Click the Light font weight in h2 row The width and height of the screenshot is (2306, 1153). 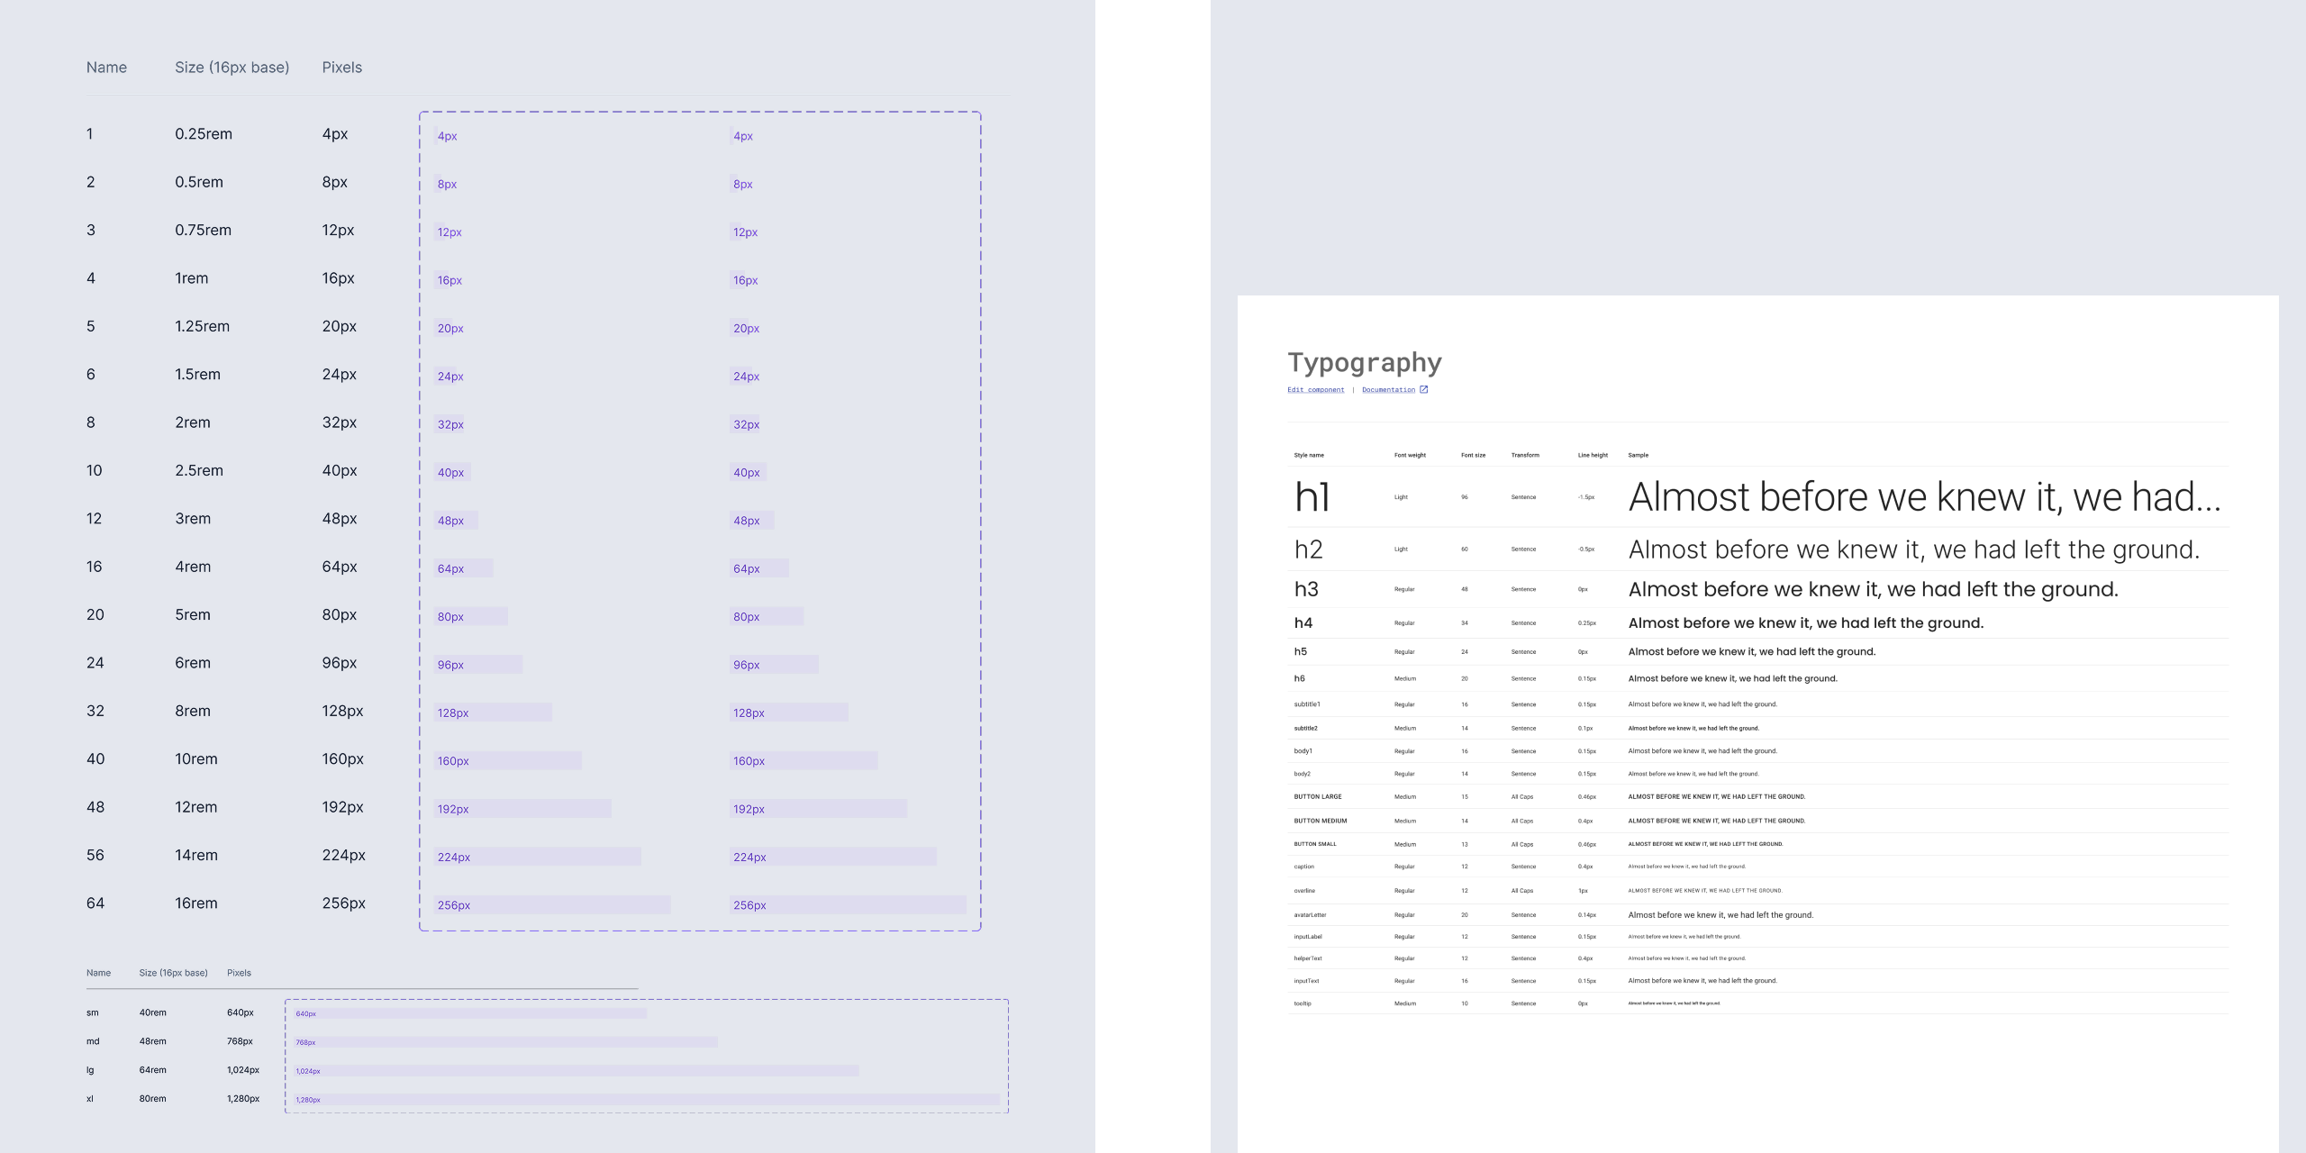tap(1401, 549)
